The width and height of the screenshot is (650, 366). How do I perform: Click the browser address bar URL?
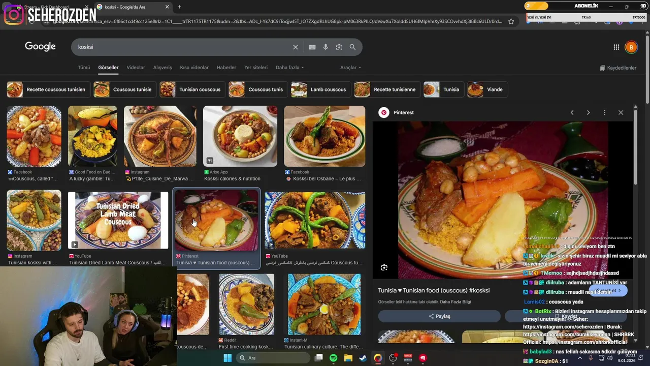click(x=277, y=21)
